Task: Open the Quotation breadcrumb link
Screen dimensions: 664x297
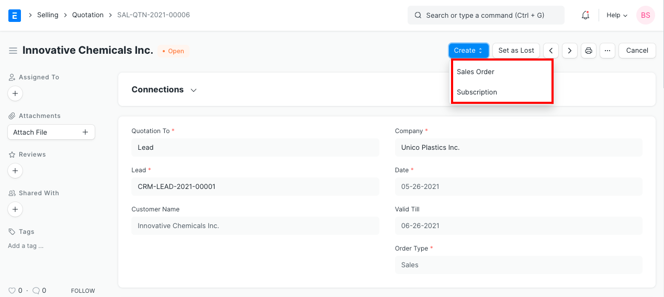Action: pyautogui.click(x=88, y=15)
